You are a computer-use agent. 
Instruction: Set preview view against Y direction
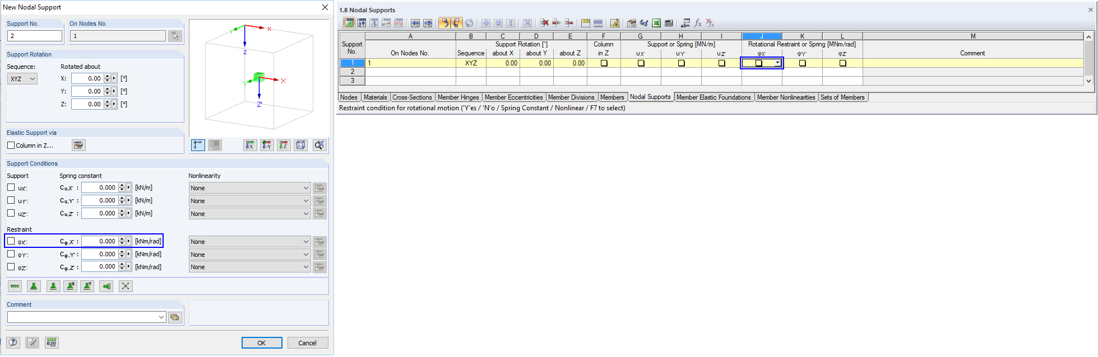[267, 145]
